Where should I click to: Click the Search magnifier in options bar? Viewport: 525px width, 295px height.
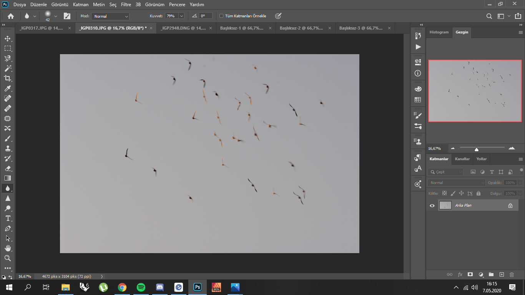coord(489,16)
